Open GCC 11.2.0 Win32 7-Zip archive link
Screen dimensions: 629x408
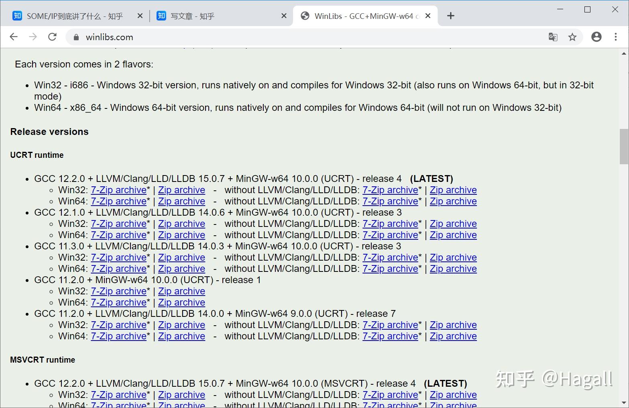point(118,291)
